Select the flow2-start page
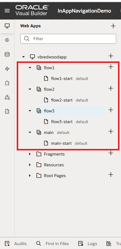The width and height of the screenshot is (121, 249). tap(62, 100)
